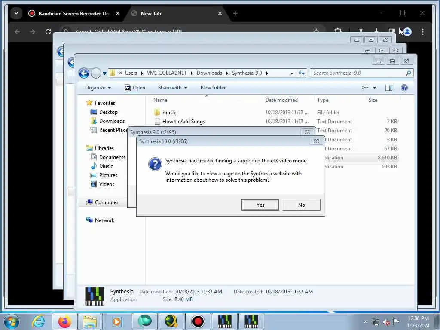Select the How to Add Songs file
The height and width of the screenshot is (330, 440).
coord(183,122)
